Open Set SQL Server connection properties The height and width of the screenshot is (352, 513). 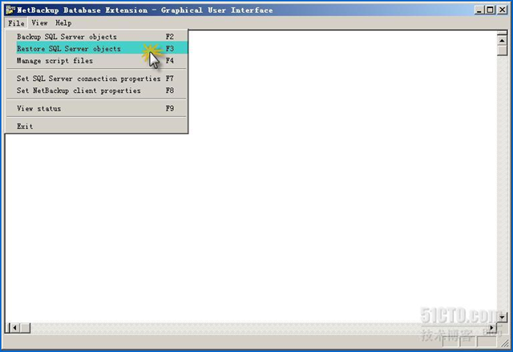[x=97, y=79]
